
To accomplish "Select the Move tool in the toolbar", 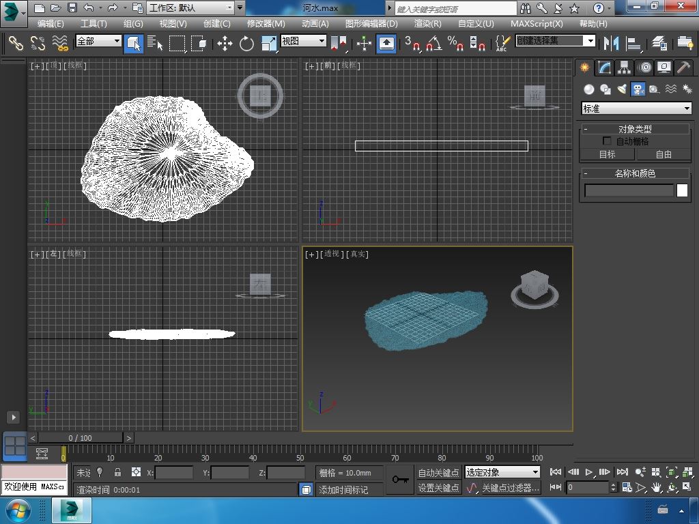I will tap(225, 44).
